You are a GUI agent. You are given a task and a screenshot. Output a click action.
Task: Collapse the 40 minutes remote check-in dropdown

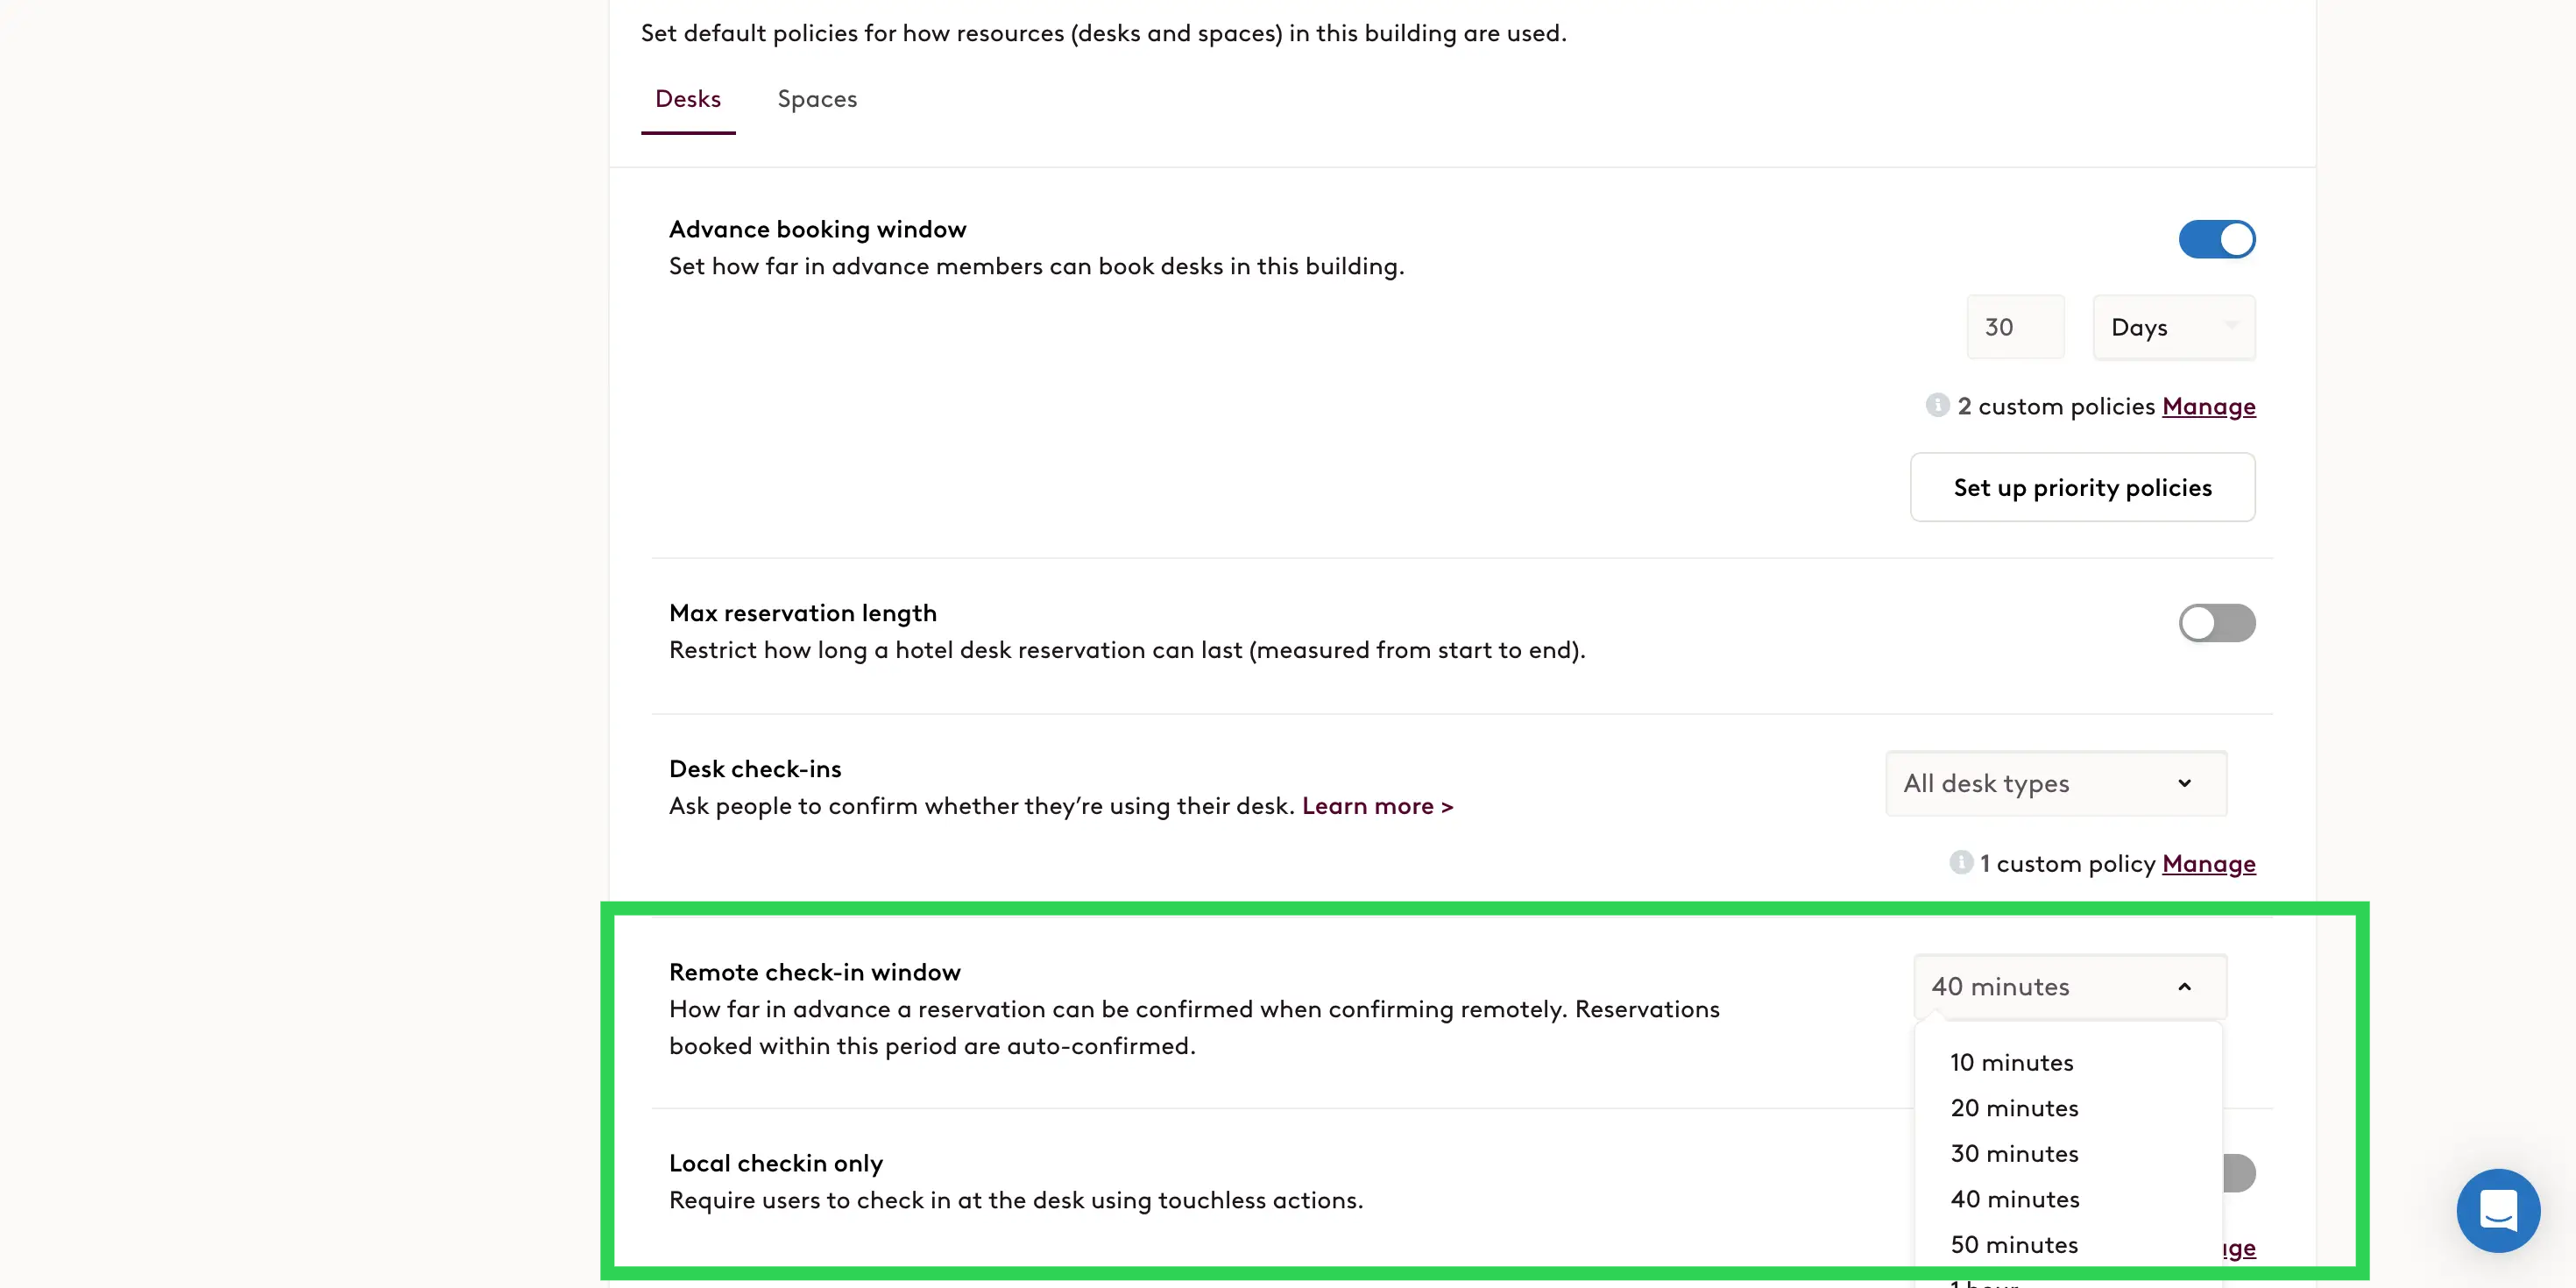coord(2069,987)
